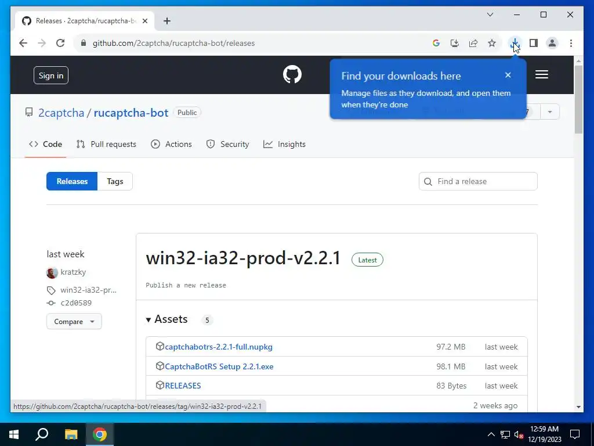The height and width of the screenshot is (446, 594).
Task: Click package icon beside captchabotrs-2.2.1-full.nupkg
Action: [160, 346]
